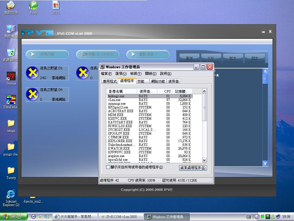Select the 朋友 tab in IPvE
Screen dimensions: 294x221
(255, 58)
